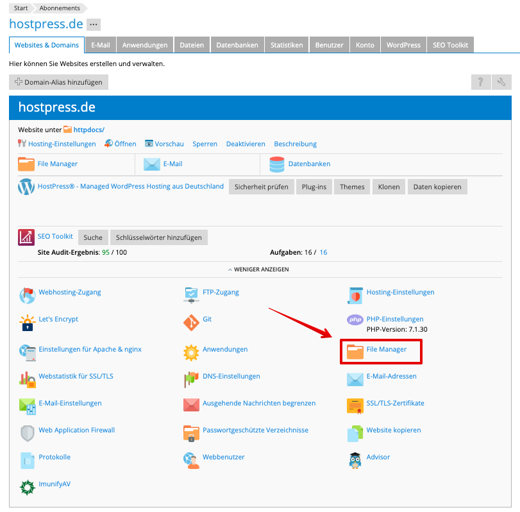Viewport: 520px width, 512px height.
Task: Click the Daten kopieren button
Action: (437, 187)
